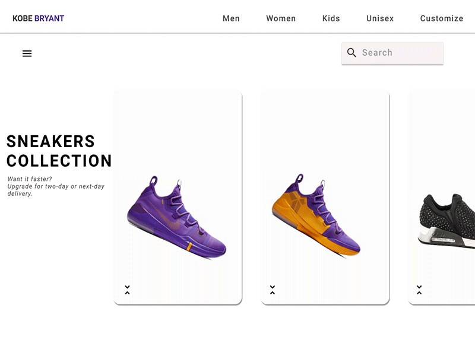Select Kids in the navigation bar

(331, 18)
